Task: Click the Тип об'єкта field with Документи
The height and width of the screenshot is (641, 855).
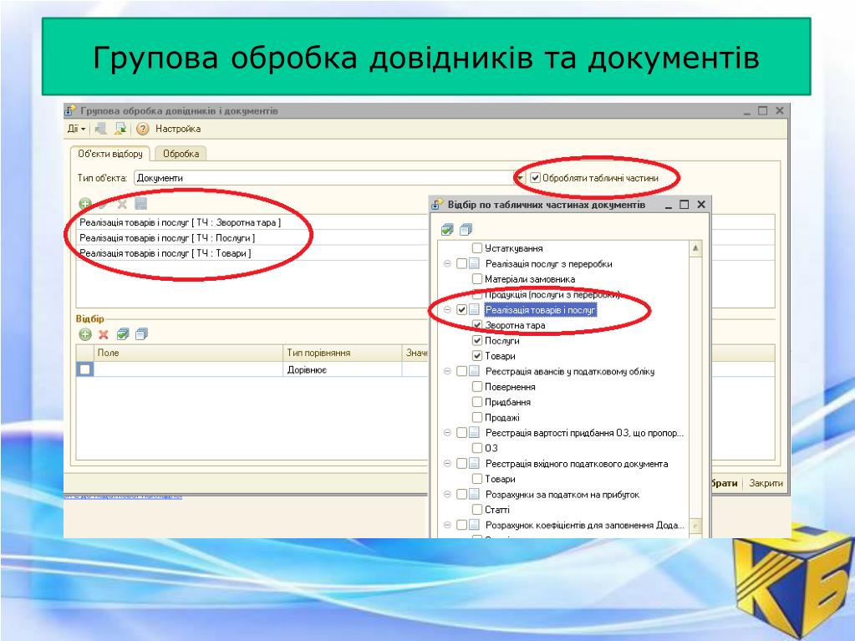Action: coord(324,178)
